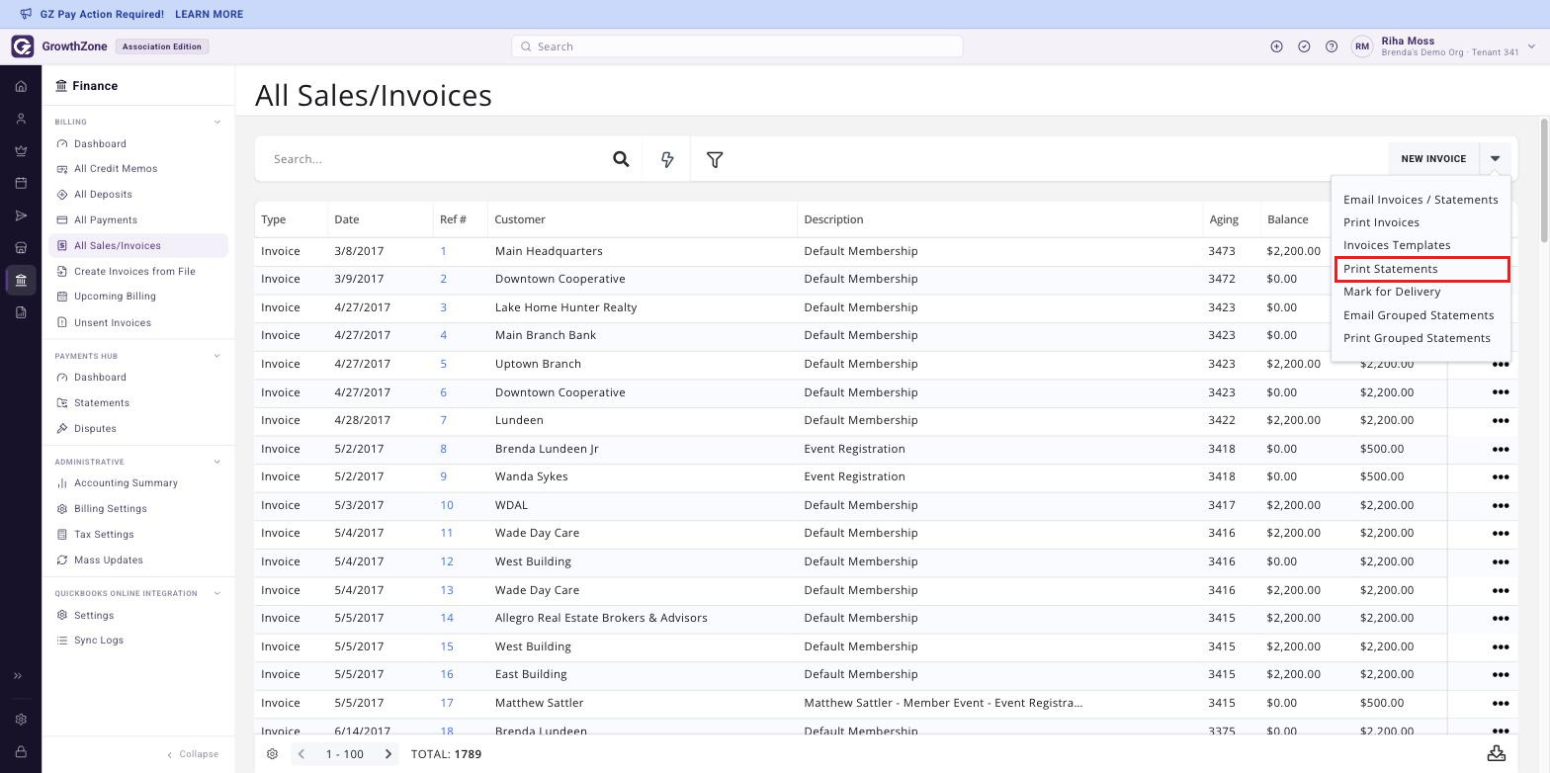
Task: Click the search magnifier icon in invoices toolbar
Action: pos(621,159)
